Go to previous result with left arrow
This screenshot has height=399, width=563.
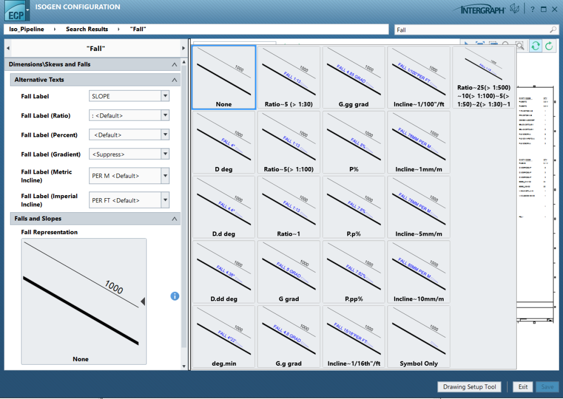tap(8, 48)
